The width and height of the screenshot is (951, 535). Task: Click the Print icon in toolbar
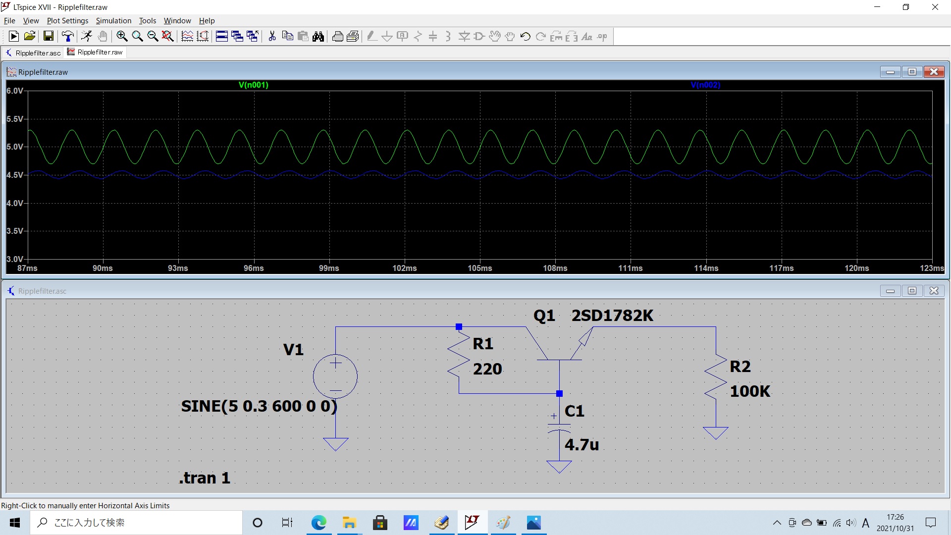338,36
